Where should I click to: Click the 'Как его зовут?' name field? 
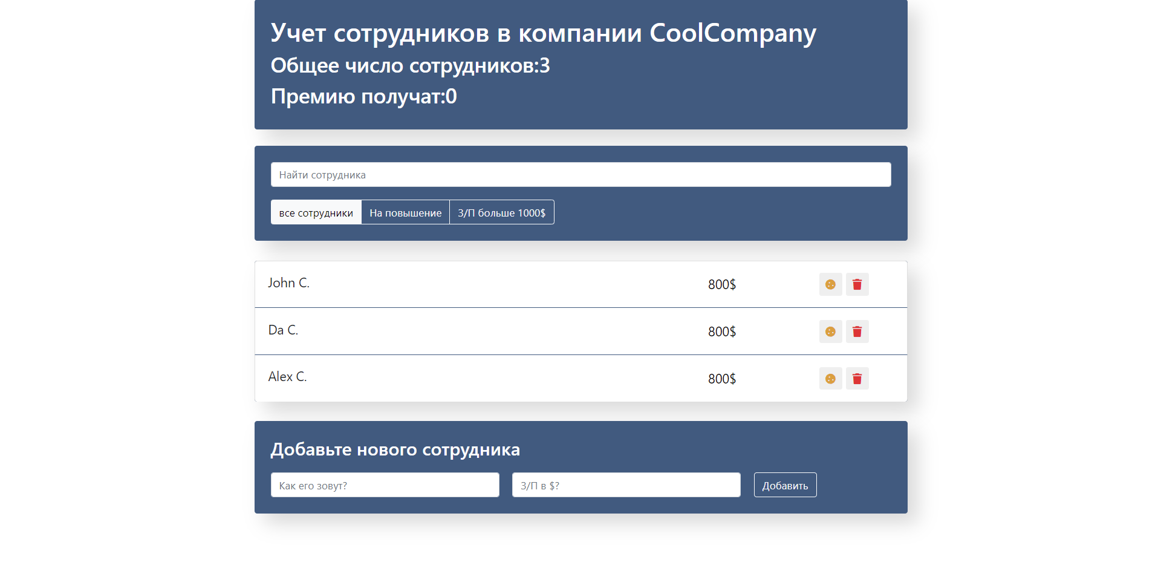[x=385, y=486]
